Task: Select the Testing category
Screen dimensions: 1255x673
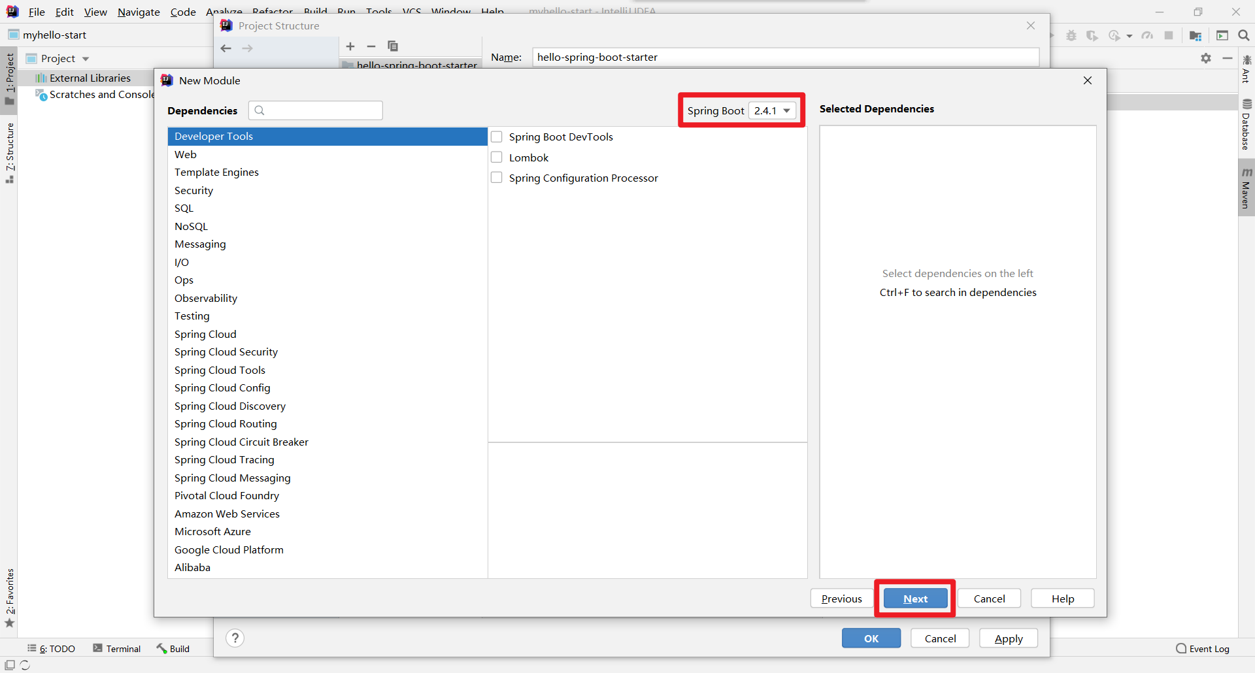Action: [x=327, y=316]
